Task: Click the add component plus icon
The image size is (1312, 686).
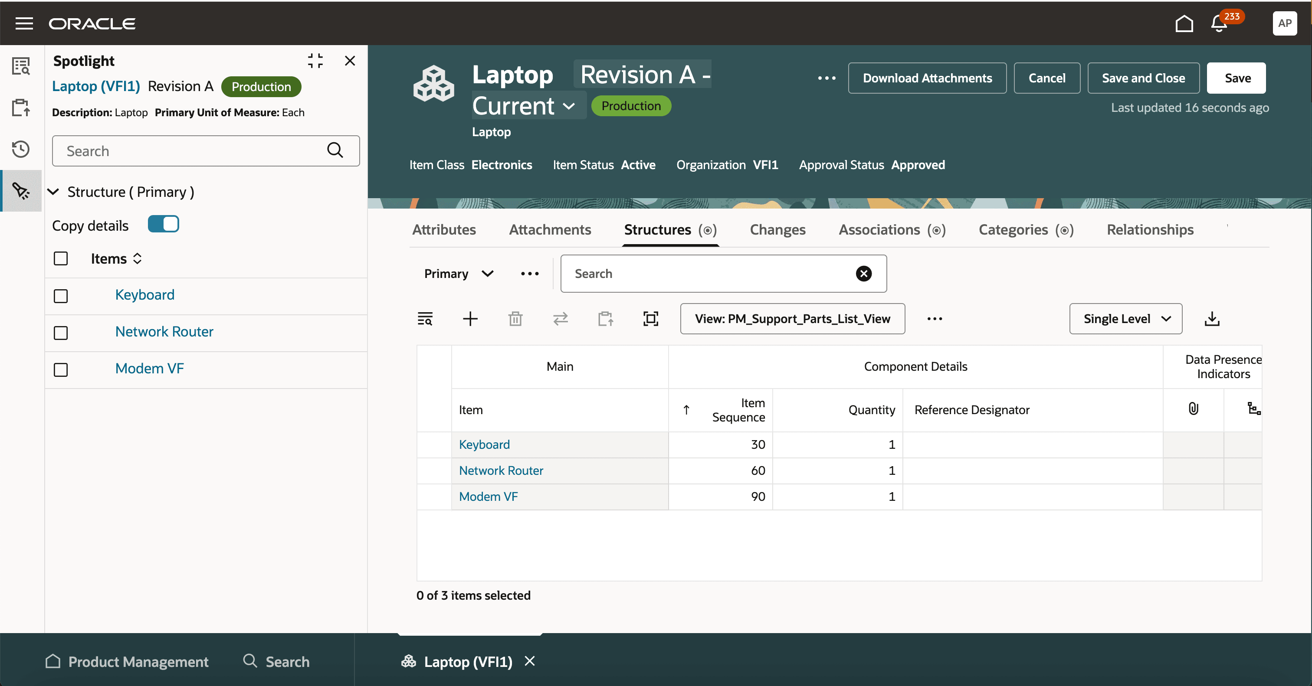Action: (x=470, y=319)
